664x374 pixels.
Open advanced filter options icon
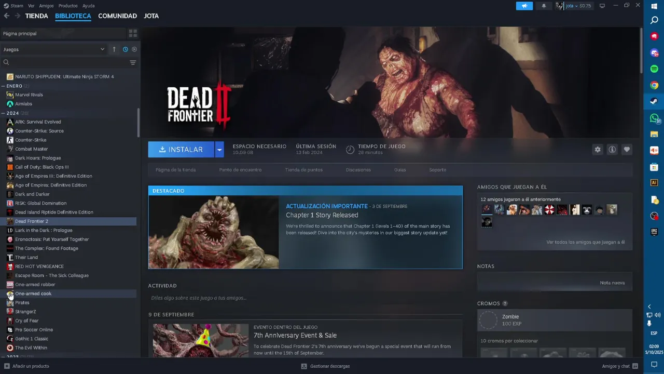[133, 62]
